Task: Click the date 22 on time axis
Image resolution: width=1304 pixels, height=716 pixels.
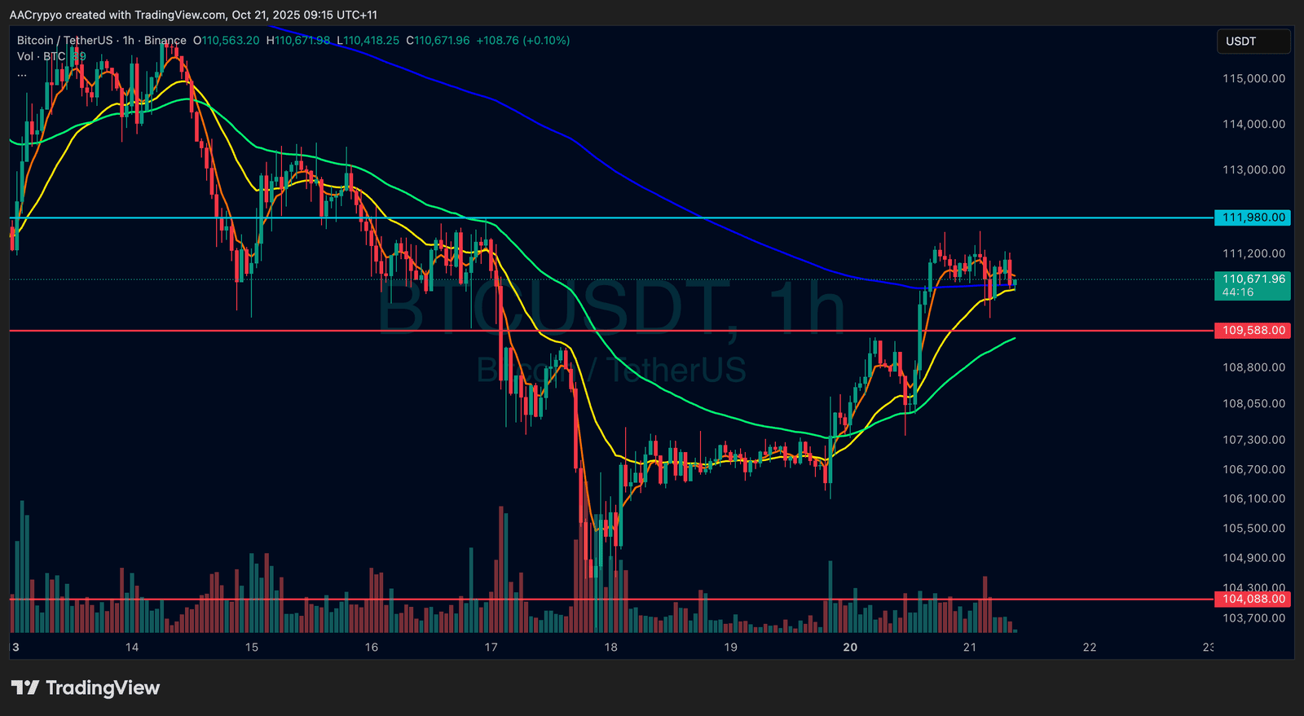Action: click(x=1089, y=648)
